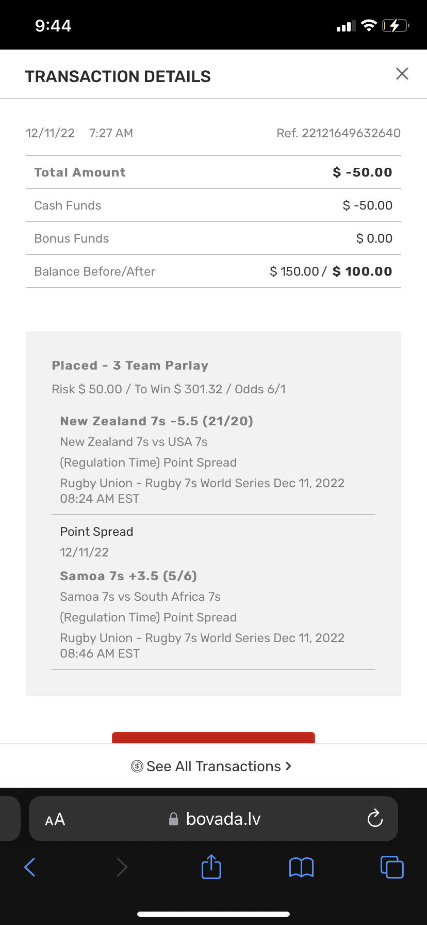Viewport: 427px width, 925px height.
Task: Tap the Safari back arrow
Action: point(30,867)
